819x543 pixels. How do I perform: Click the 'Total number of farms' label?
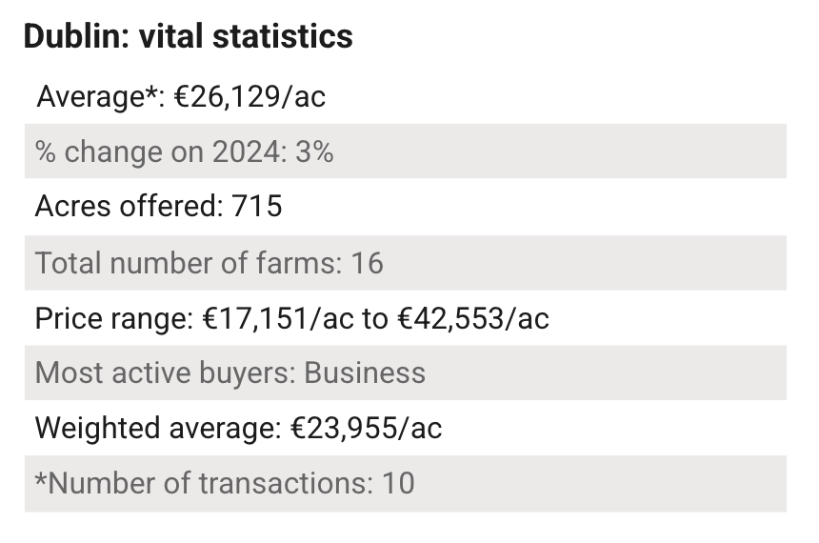coord(187,262)
